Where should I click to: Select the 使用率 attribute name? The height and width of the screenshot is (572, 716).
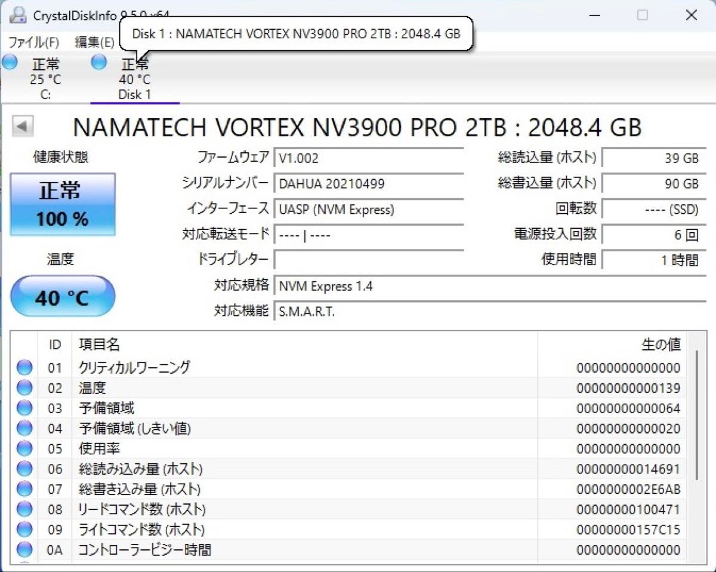point(100,448)
